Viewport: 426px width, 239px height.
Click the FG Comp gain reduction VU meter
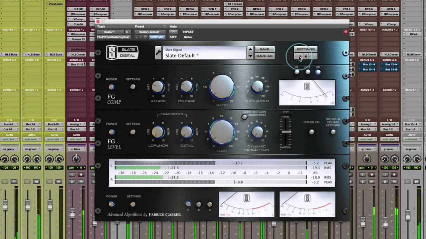pyautogui.click(x=307, y=92)
